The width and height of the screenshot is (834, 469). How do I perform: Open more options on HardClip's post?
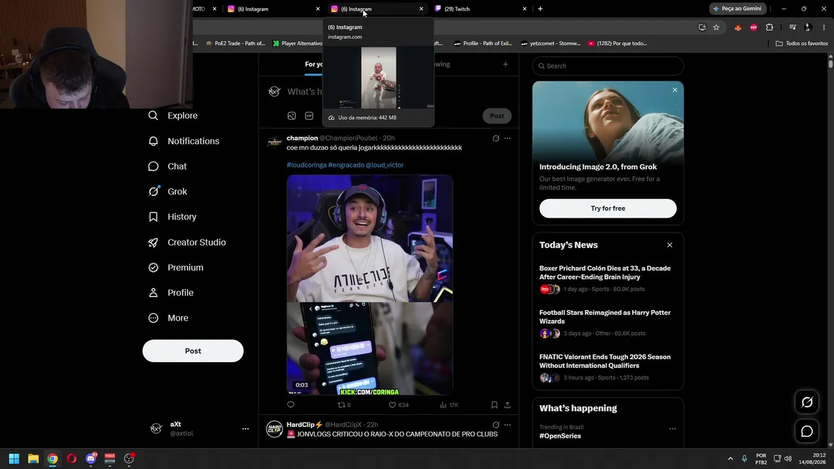[x=508, y=425]
